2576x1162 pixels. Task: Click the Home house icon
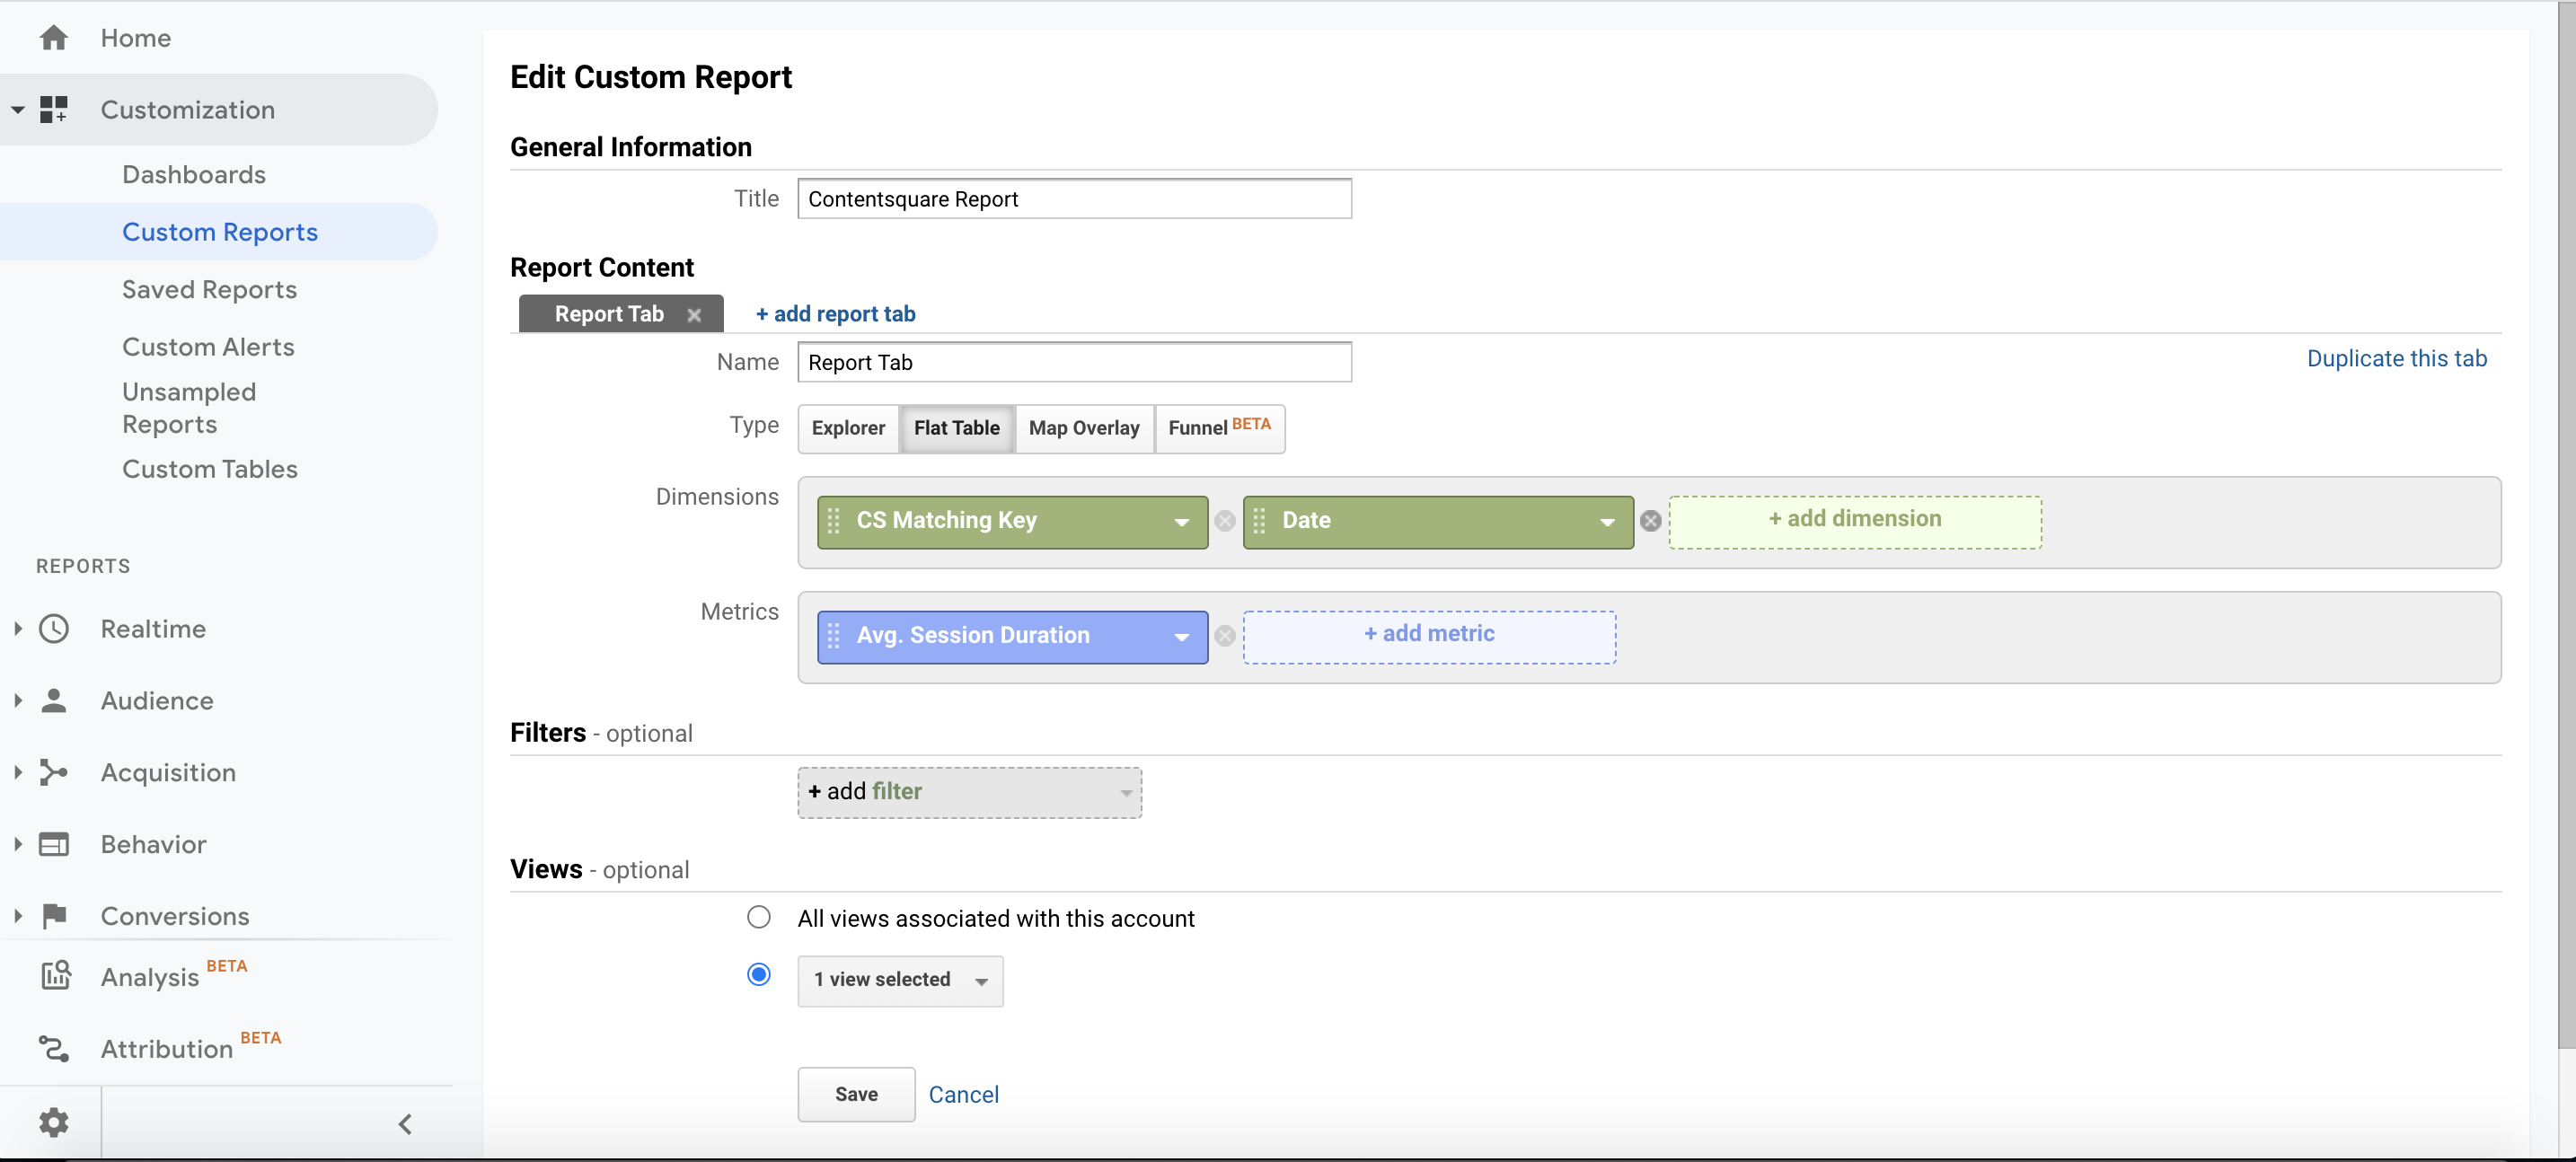pyautogui.click(x=54, y=38)
